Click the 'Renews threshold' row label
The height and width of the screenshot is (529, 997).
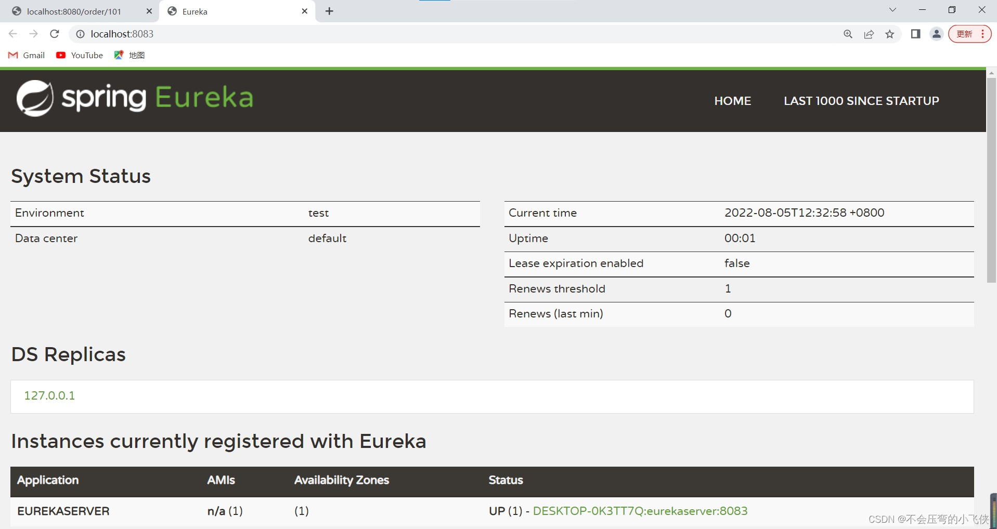pyautogui.click(x=557, y=288)
